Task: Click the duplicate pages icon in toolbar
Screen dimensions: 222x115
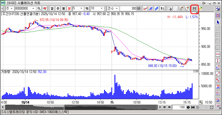Action: tap(187, 9)
